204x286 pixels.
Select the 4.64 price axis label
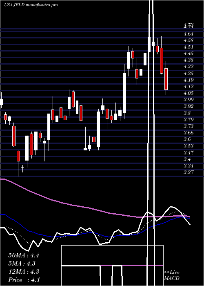pos(188,34)
